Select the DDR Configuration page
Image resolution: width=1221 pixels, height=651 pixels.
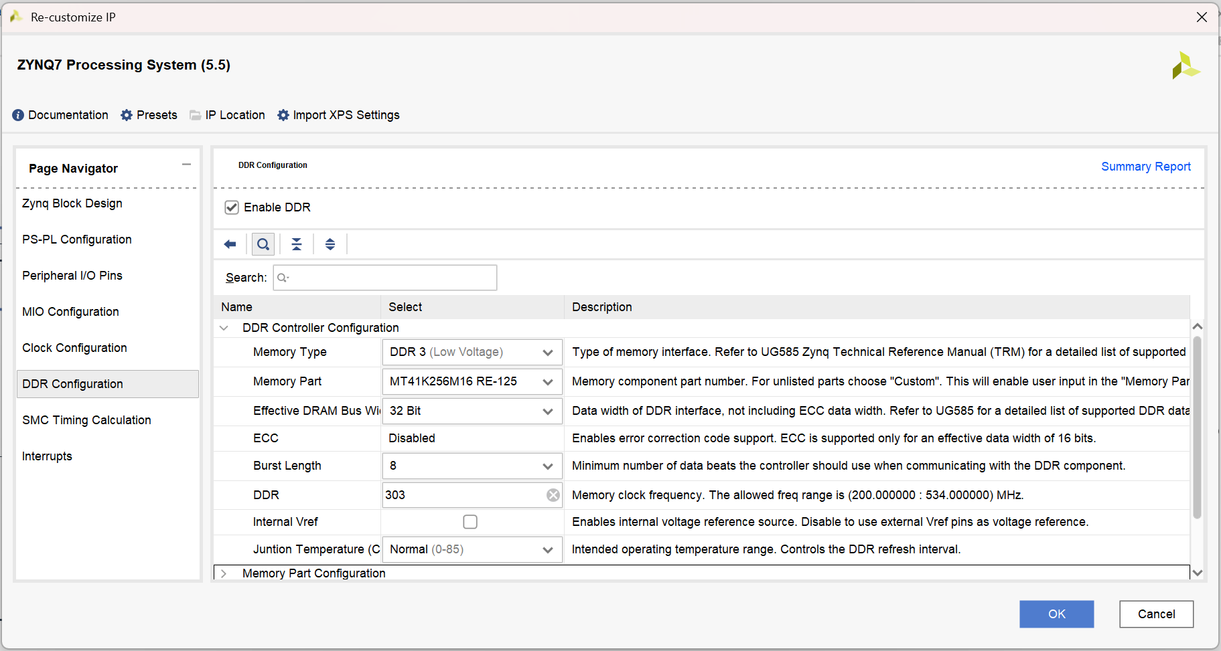107,384
